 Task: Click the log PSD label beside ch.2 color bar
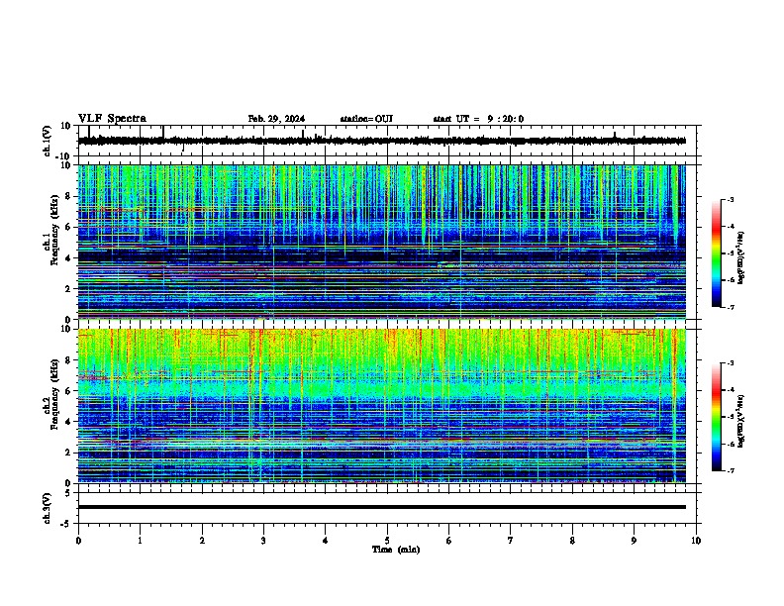click(x=741, y=421)
